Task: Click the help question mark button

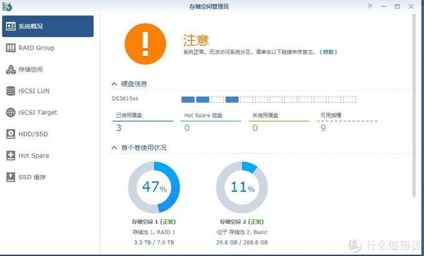Action: coord(370,6)
